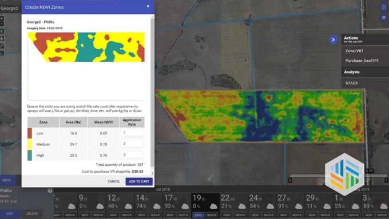Viewport: 389px width, 219px height.
Task: Click the cloud icon for the 27th
Action: coord(299,206)
